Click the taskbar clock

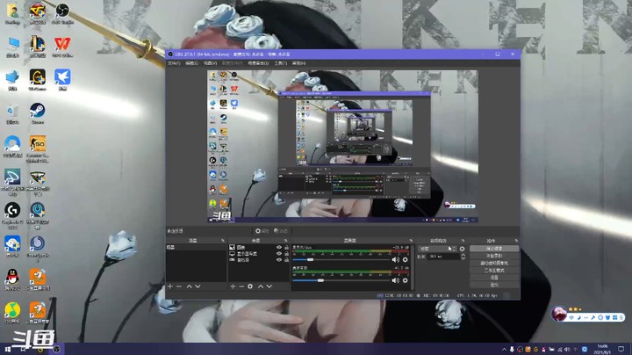point(602,349)
